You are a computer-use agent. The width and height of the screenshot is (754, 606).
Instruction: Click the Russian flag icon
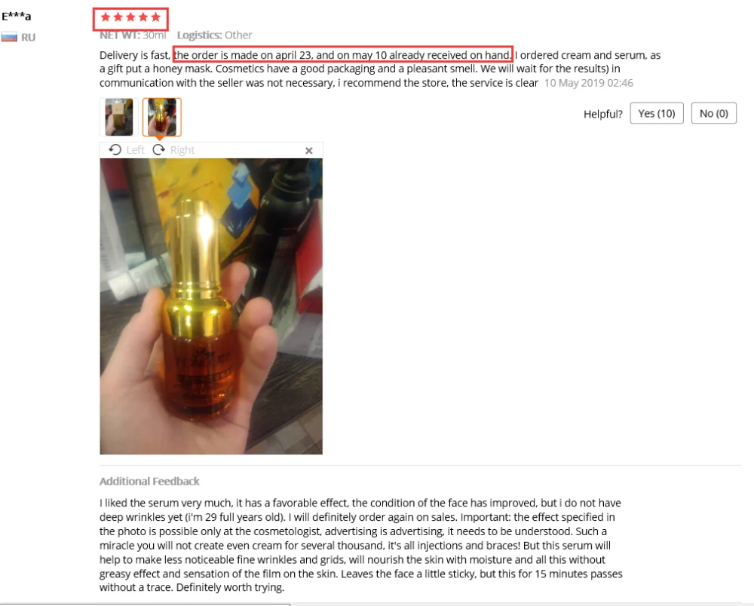tap(9, 37)
